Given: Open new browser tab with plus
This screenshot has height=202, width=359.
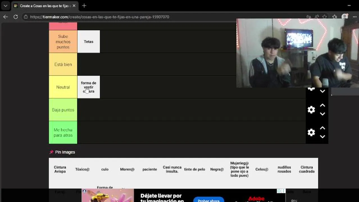Looking at the screenshot, I should 84,6.
